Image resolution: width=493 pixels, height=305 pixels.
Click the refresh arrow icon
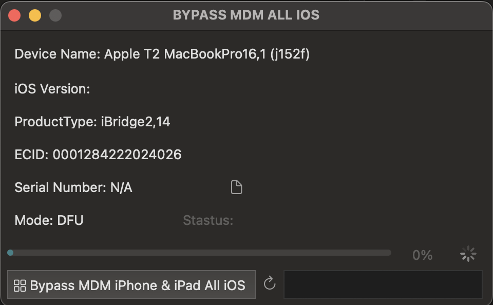tap(270, 283)
